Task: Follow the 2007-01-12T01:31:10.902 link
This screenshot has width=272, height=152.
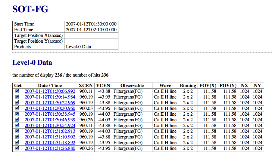Action: [x=50, y=137]
